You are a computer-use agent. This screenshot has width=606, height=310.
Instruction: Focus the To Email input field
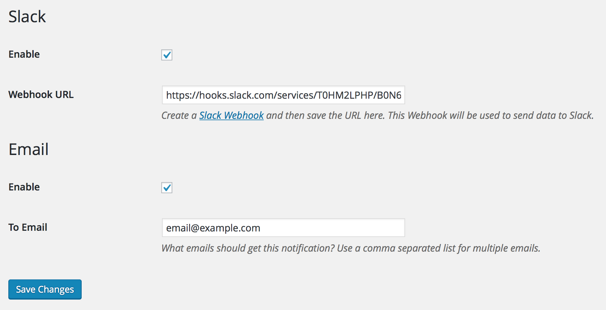[x=284, y=228]
